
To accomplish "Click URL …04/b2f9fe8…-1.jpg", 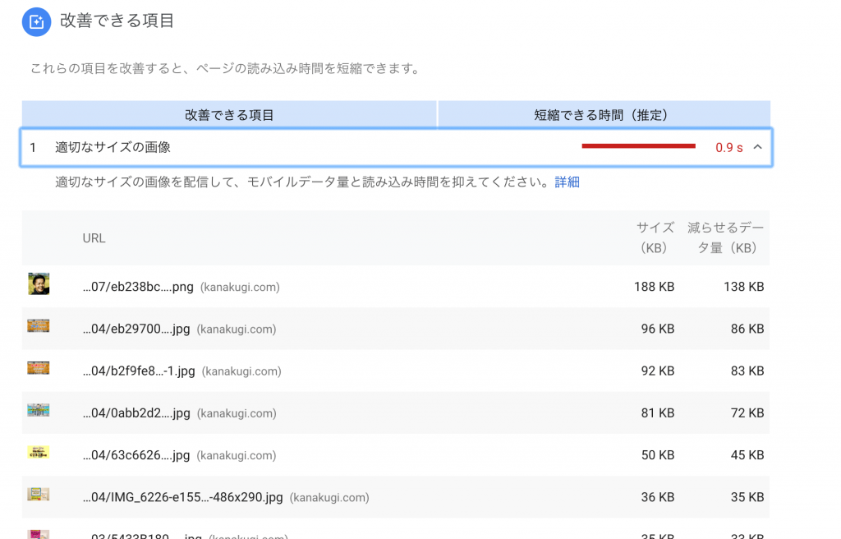I will pos(138,371).
